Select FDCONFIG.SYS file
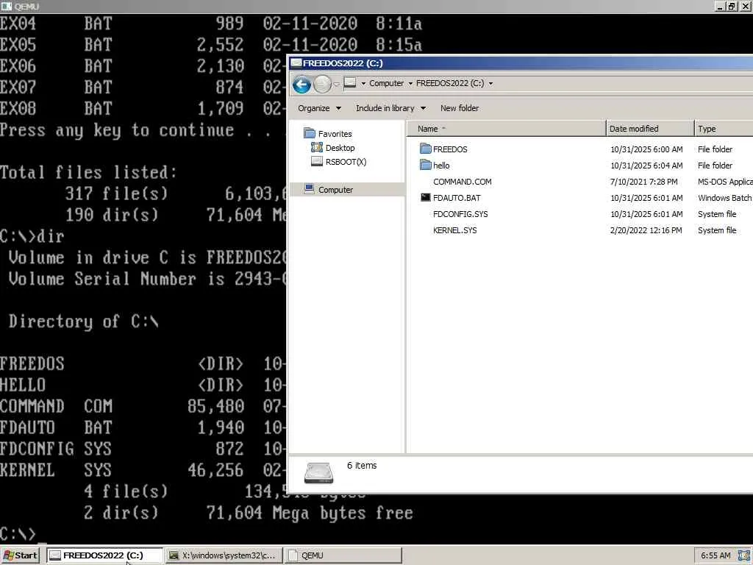This screenshot has height=565, width=753. coord(460,214)
